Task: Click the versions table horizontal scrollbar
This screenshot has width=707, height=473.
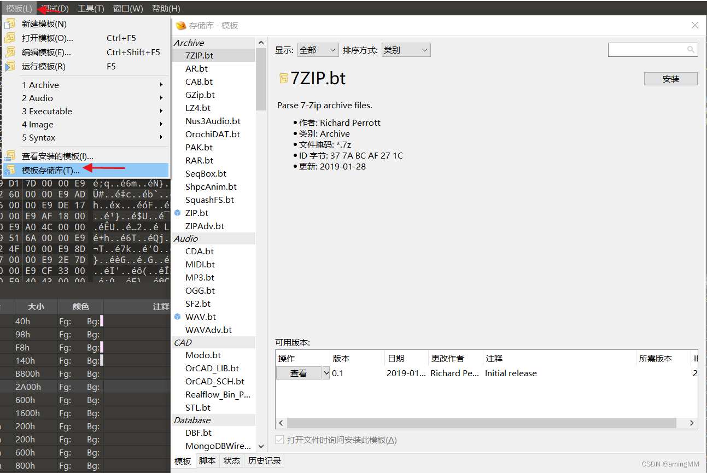Action: click(481, 423)
